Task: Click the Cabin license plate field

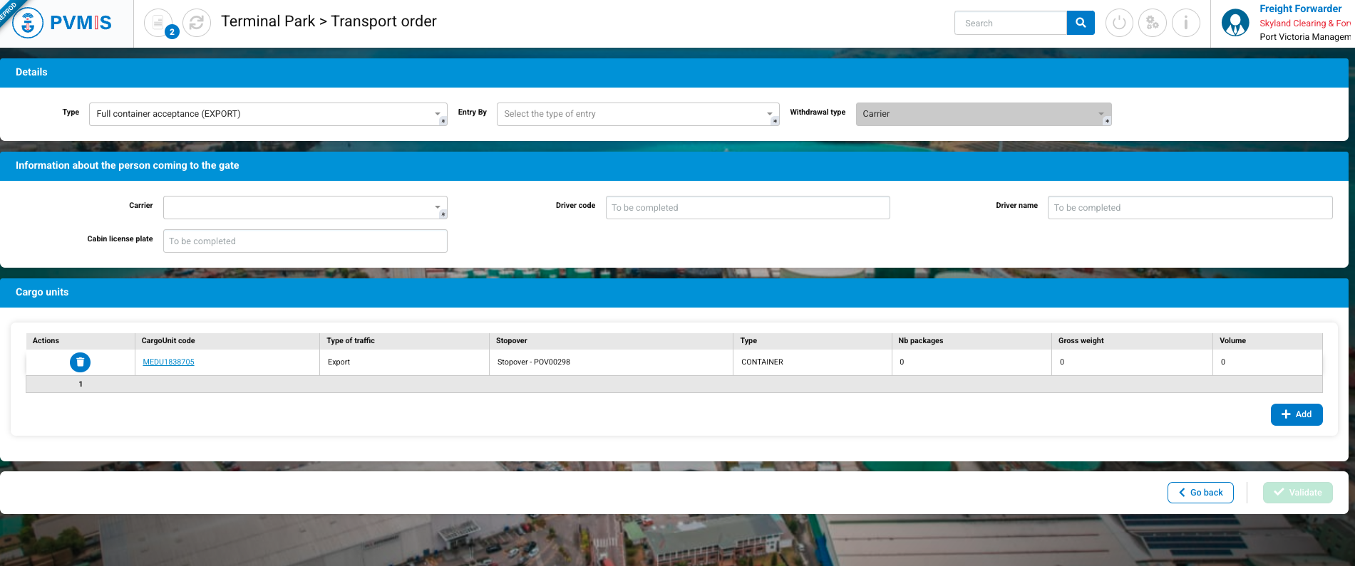Action: point(304,241)
